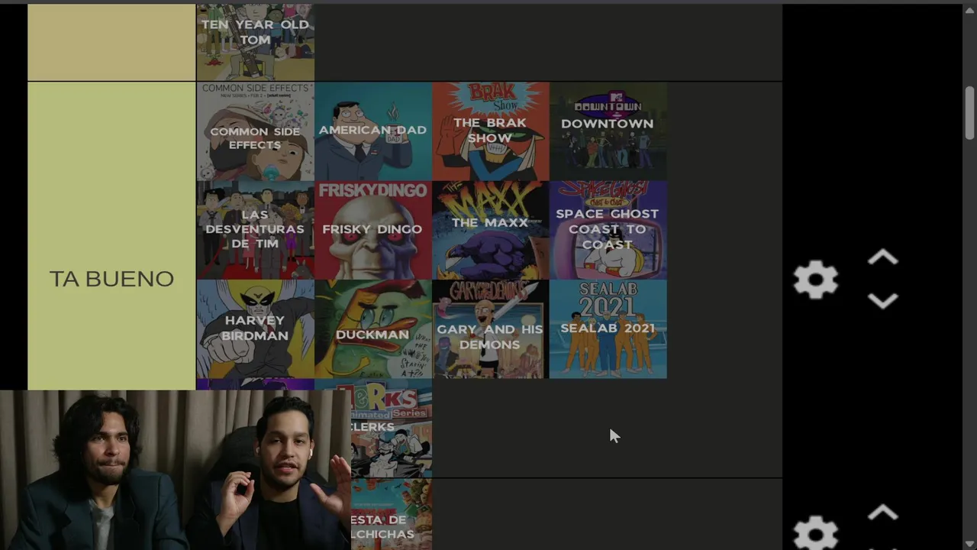Open settings gear for the bottom tier row
The width and height of the screenshot is (977, 550).
[x=815, y=533]
